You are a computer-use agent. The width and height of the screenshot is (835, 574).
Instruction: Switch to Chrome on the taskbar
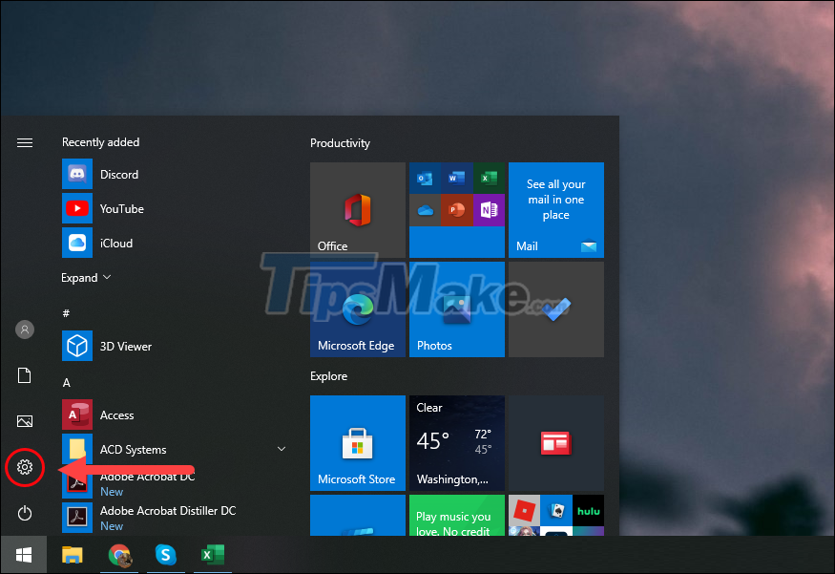pos(119,555)
